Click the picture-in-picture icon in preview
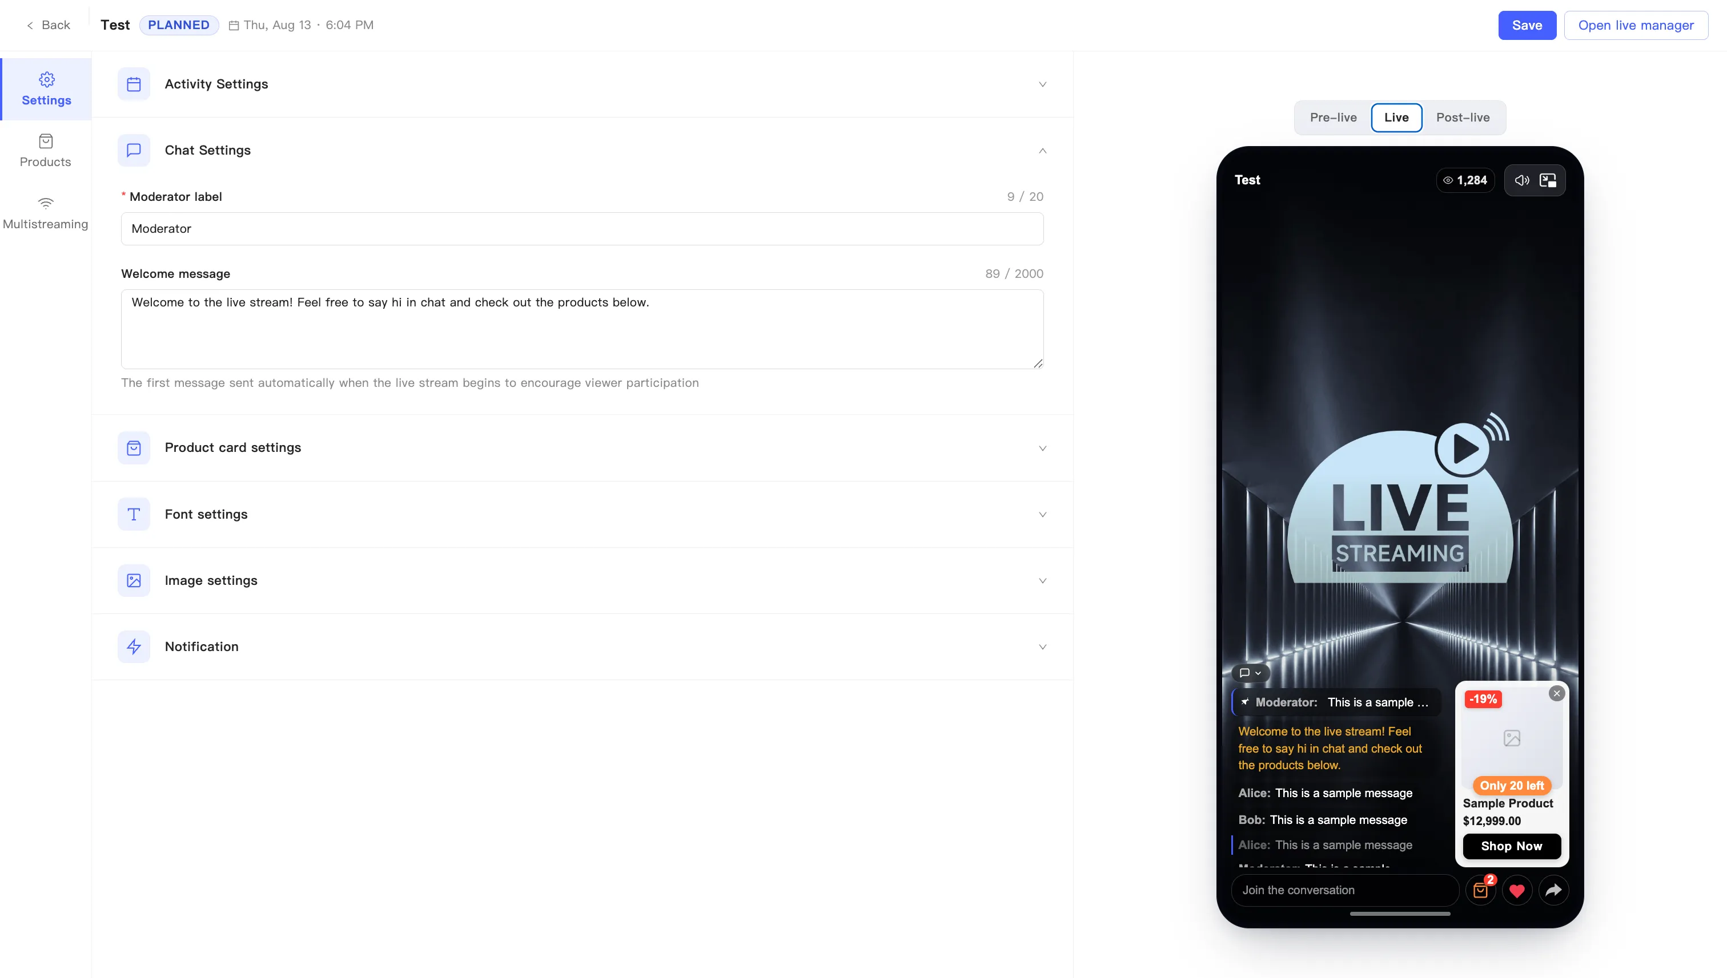Viewport: 1727px width, 978px height. coord(1548,180)
